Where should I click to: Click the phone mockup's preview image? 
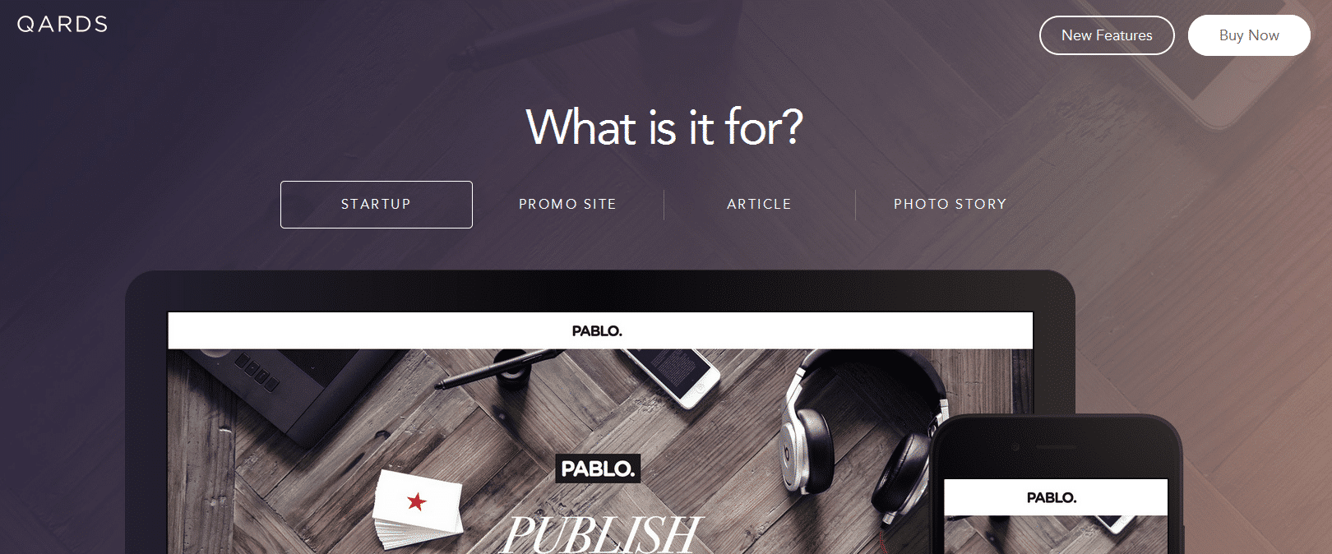(x=1056, y=535)
